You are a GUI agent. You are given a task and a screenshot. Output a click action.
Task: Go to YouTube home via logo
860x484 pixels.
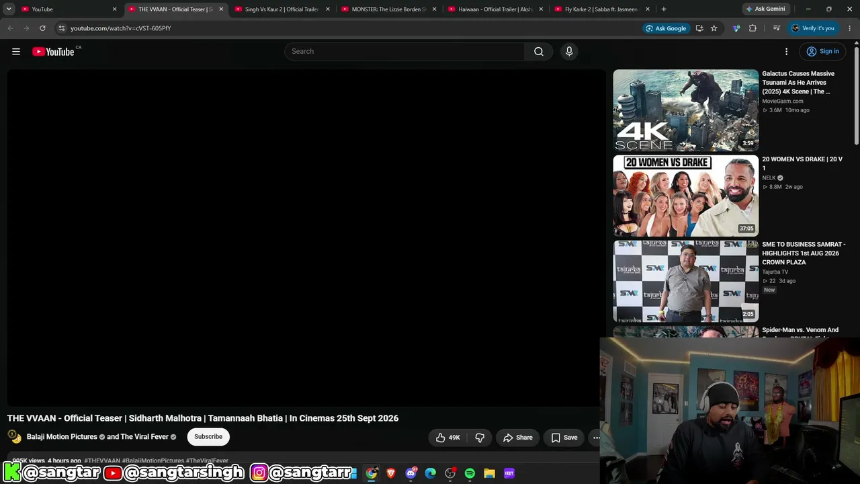coord(53,52)
